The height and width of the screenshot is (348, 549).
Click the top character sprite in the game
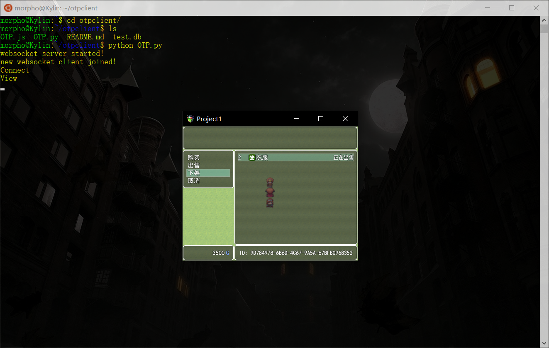coord(270,182)
